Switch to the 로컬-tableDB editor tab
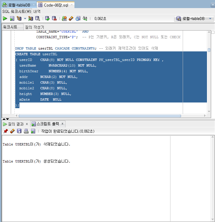 pos(19,5)
